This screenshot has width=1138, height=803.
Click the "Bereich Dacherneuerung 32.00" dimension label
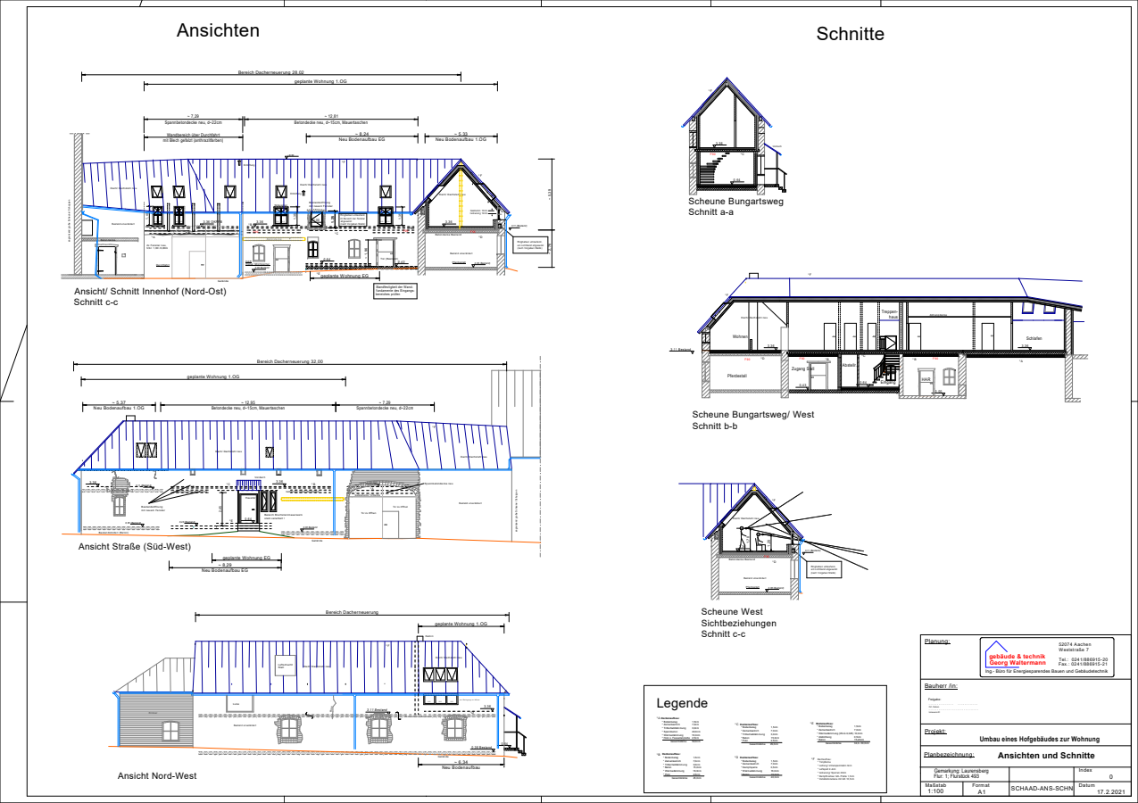point(290,361)
